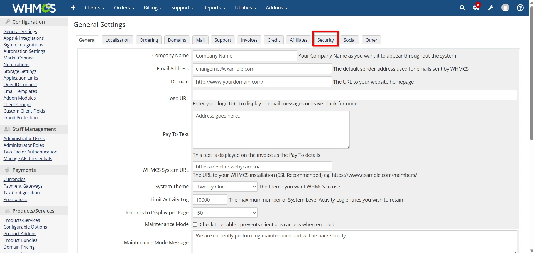The image size is (534, 253).
Task: Open Domain Pricing link
Action: coord(19,247)
